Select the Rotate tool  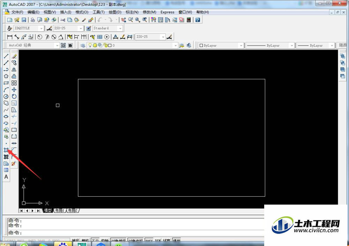[14, 96]
